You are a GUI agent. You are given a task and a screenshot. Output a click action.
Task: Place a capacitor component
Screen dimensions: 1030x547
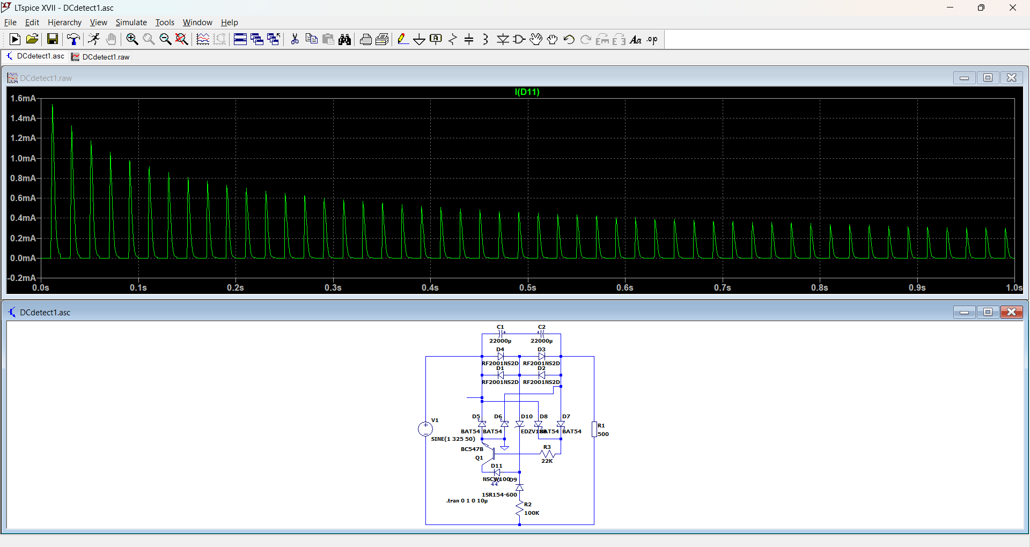click(469, 39)
